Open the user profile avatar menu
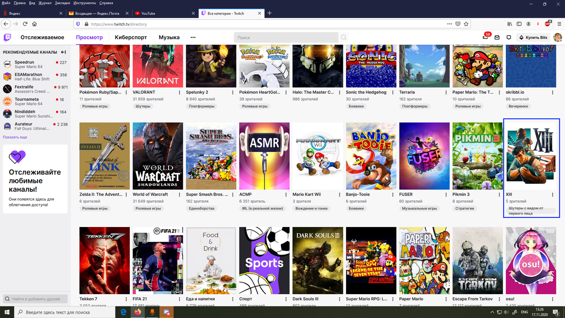Image resolution: width=565 pixels, height=318 pixels. pyautogui.click(x=558, y=38)
